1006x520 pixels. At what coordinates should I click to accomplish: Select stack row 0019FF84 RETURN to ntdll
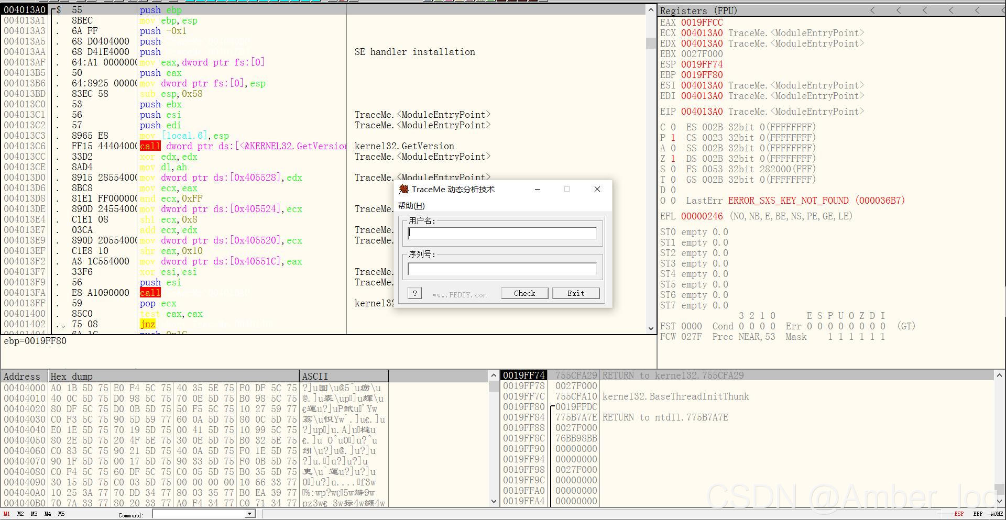tap(747, 417)
